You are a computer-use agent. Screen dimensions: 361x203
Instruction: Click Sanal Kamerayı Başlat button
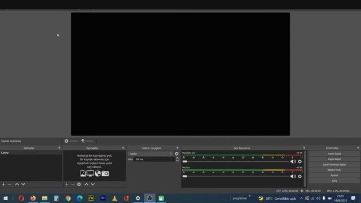334,165
